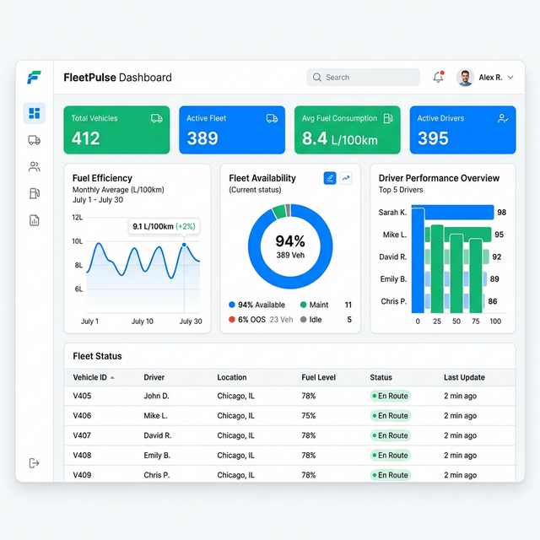Screen dimensions: 540x540
Task: Open the Active Drivers card
Action: coord(462,130)
